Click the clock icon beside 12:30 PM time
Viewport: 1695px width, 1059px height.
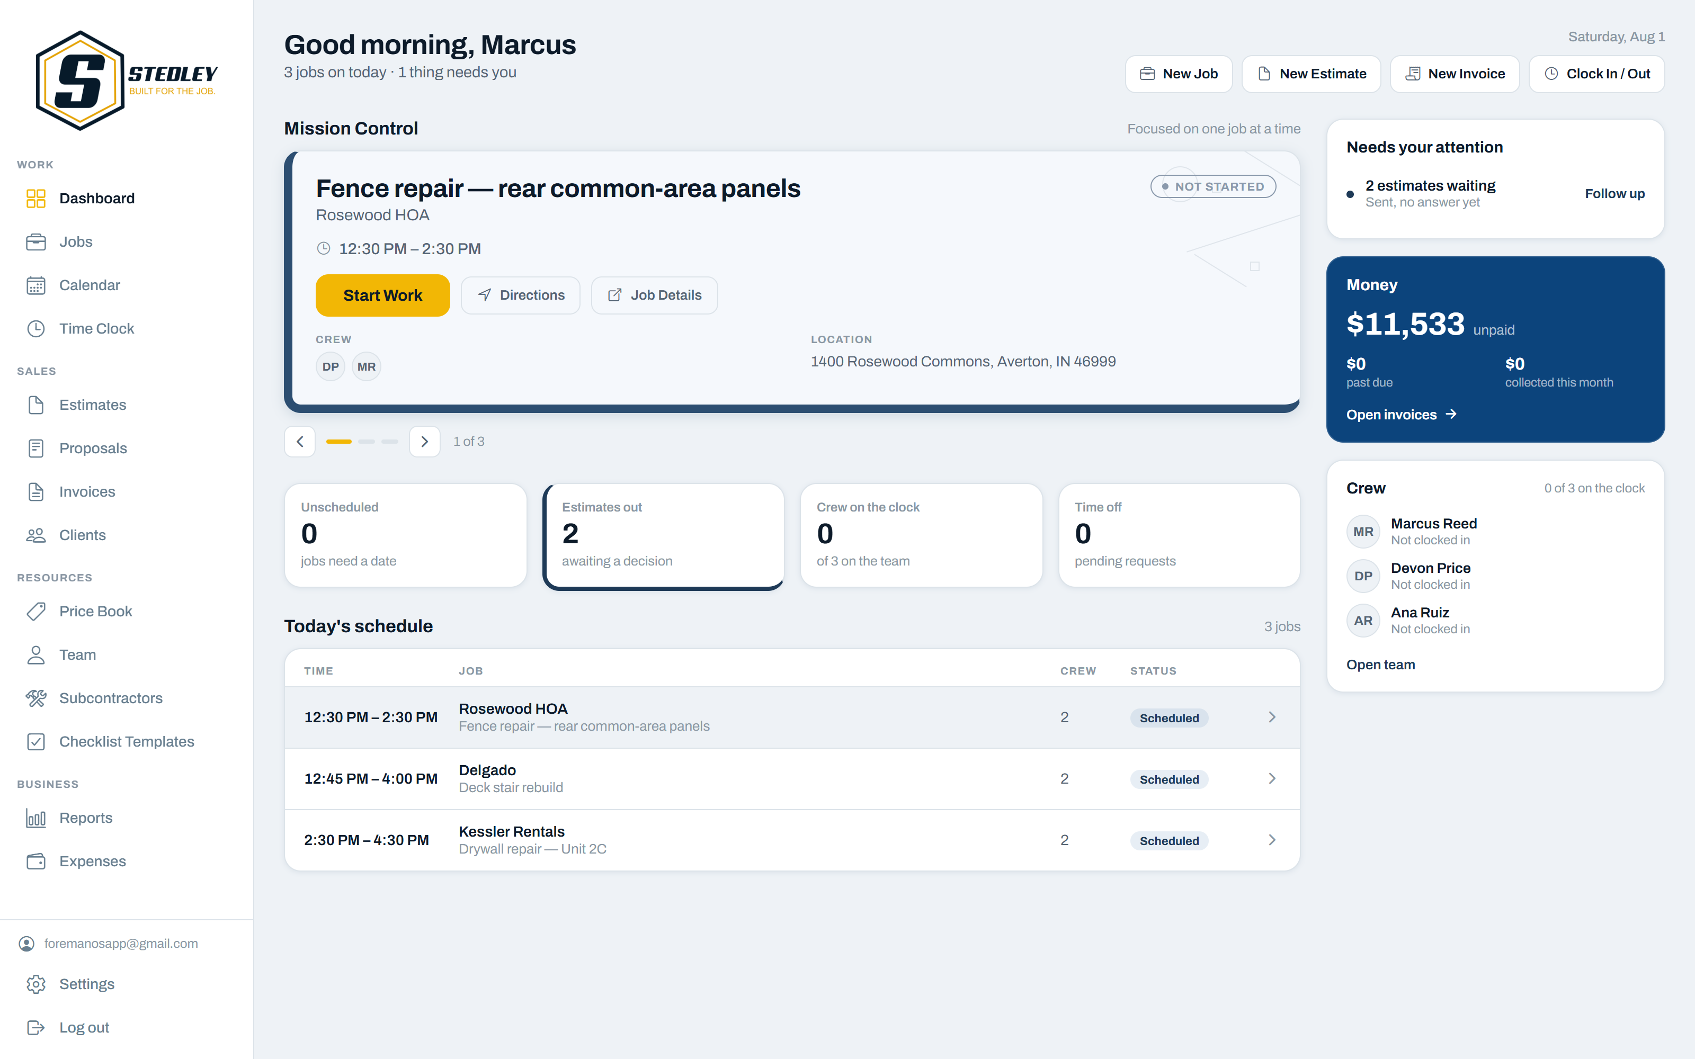pos(324,249)
